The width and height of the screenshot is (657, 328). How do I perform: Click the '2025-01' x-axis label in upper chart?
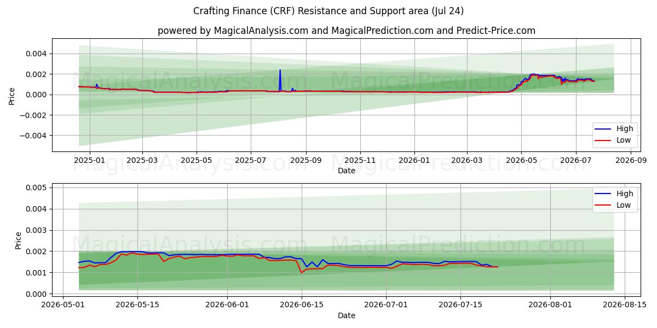89,160
